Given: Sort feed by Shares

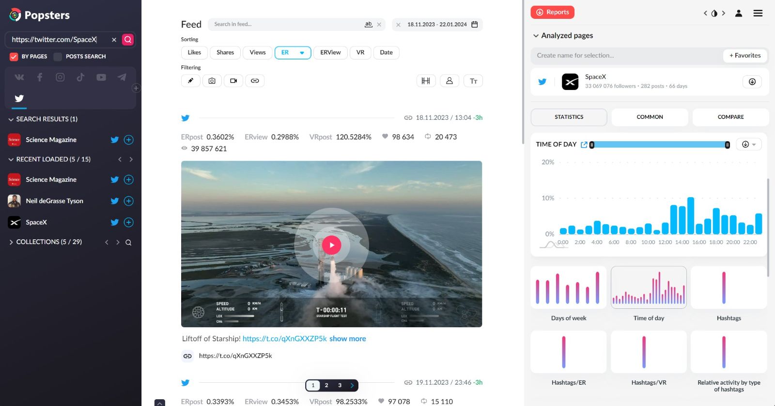Looking at the screenshot, I should click(x=225, y=53).
